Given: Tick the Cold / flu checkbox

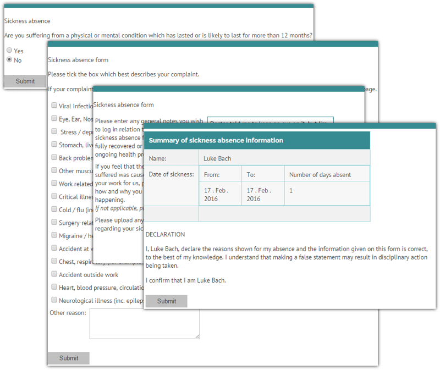Looking at the screenshot, I should [x=54, y=209].
